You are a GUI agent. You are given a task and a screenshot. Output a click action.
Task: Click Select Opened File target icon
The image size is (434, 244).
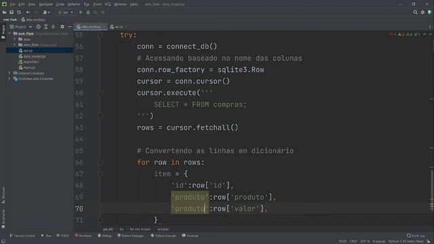[x=38, y=27]
